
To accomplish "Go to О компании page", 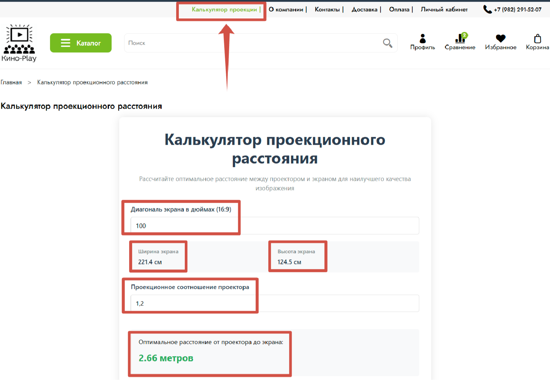I will tap(286, 10).
